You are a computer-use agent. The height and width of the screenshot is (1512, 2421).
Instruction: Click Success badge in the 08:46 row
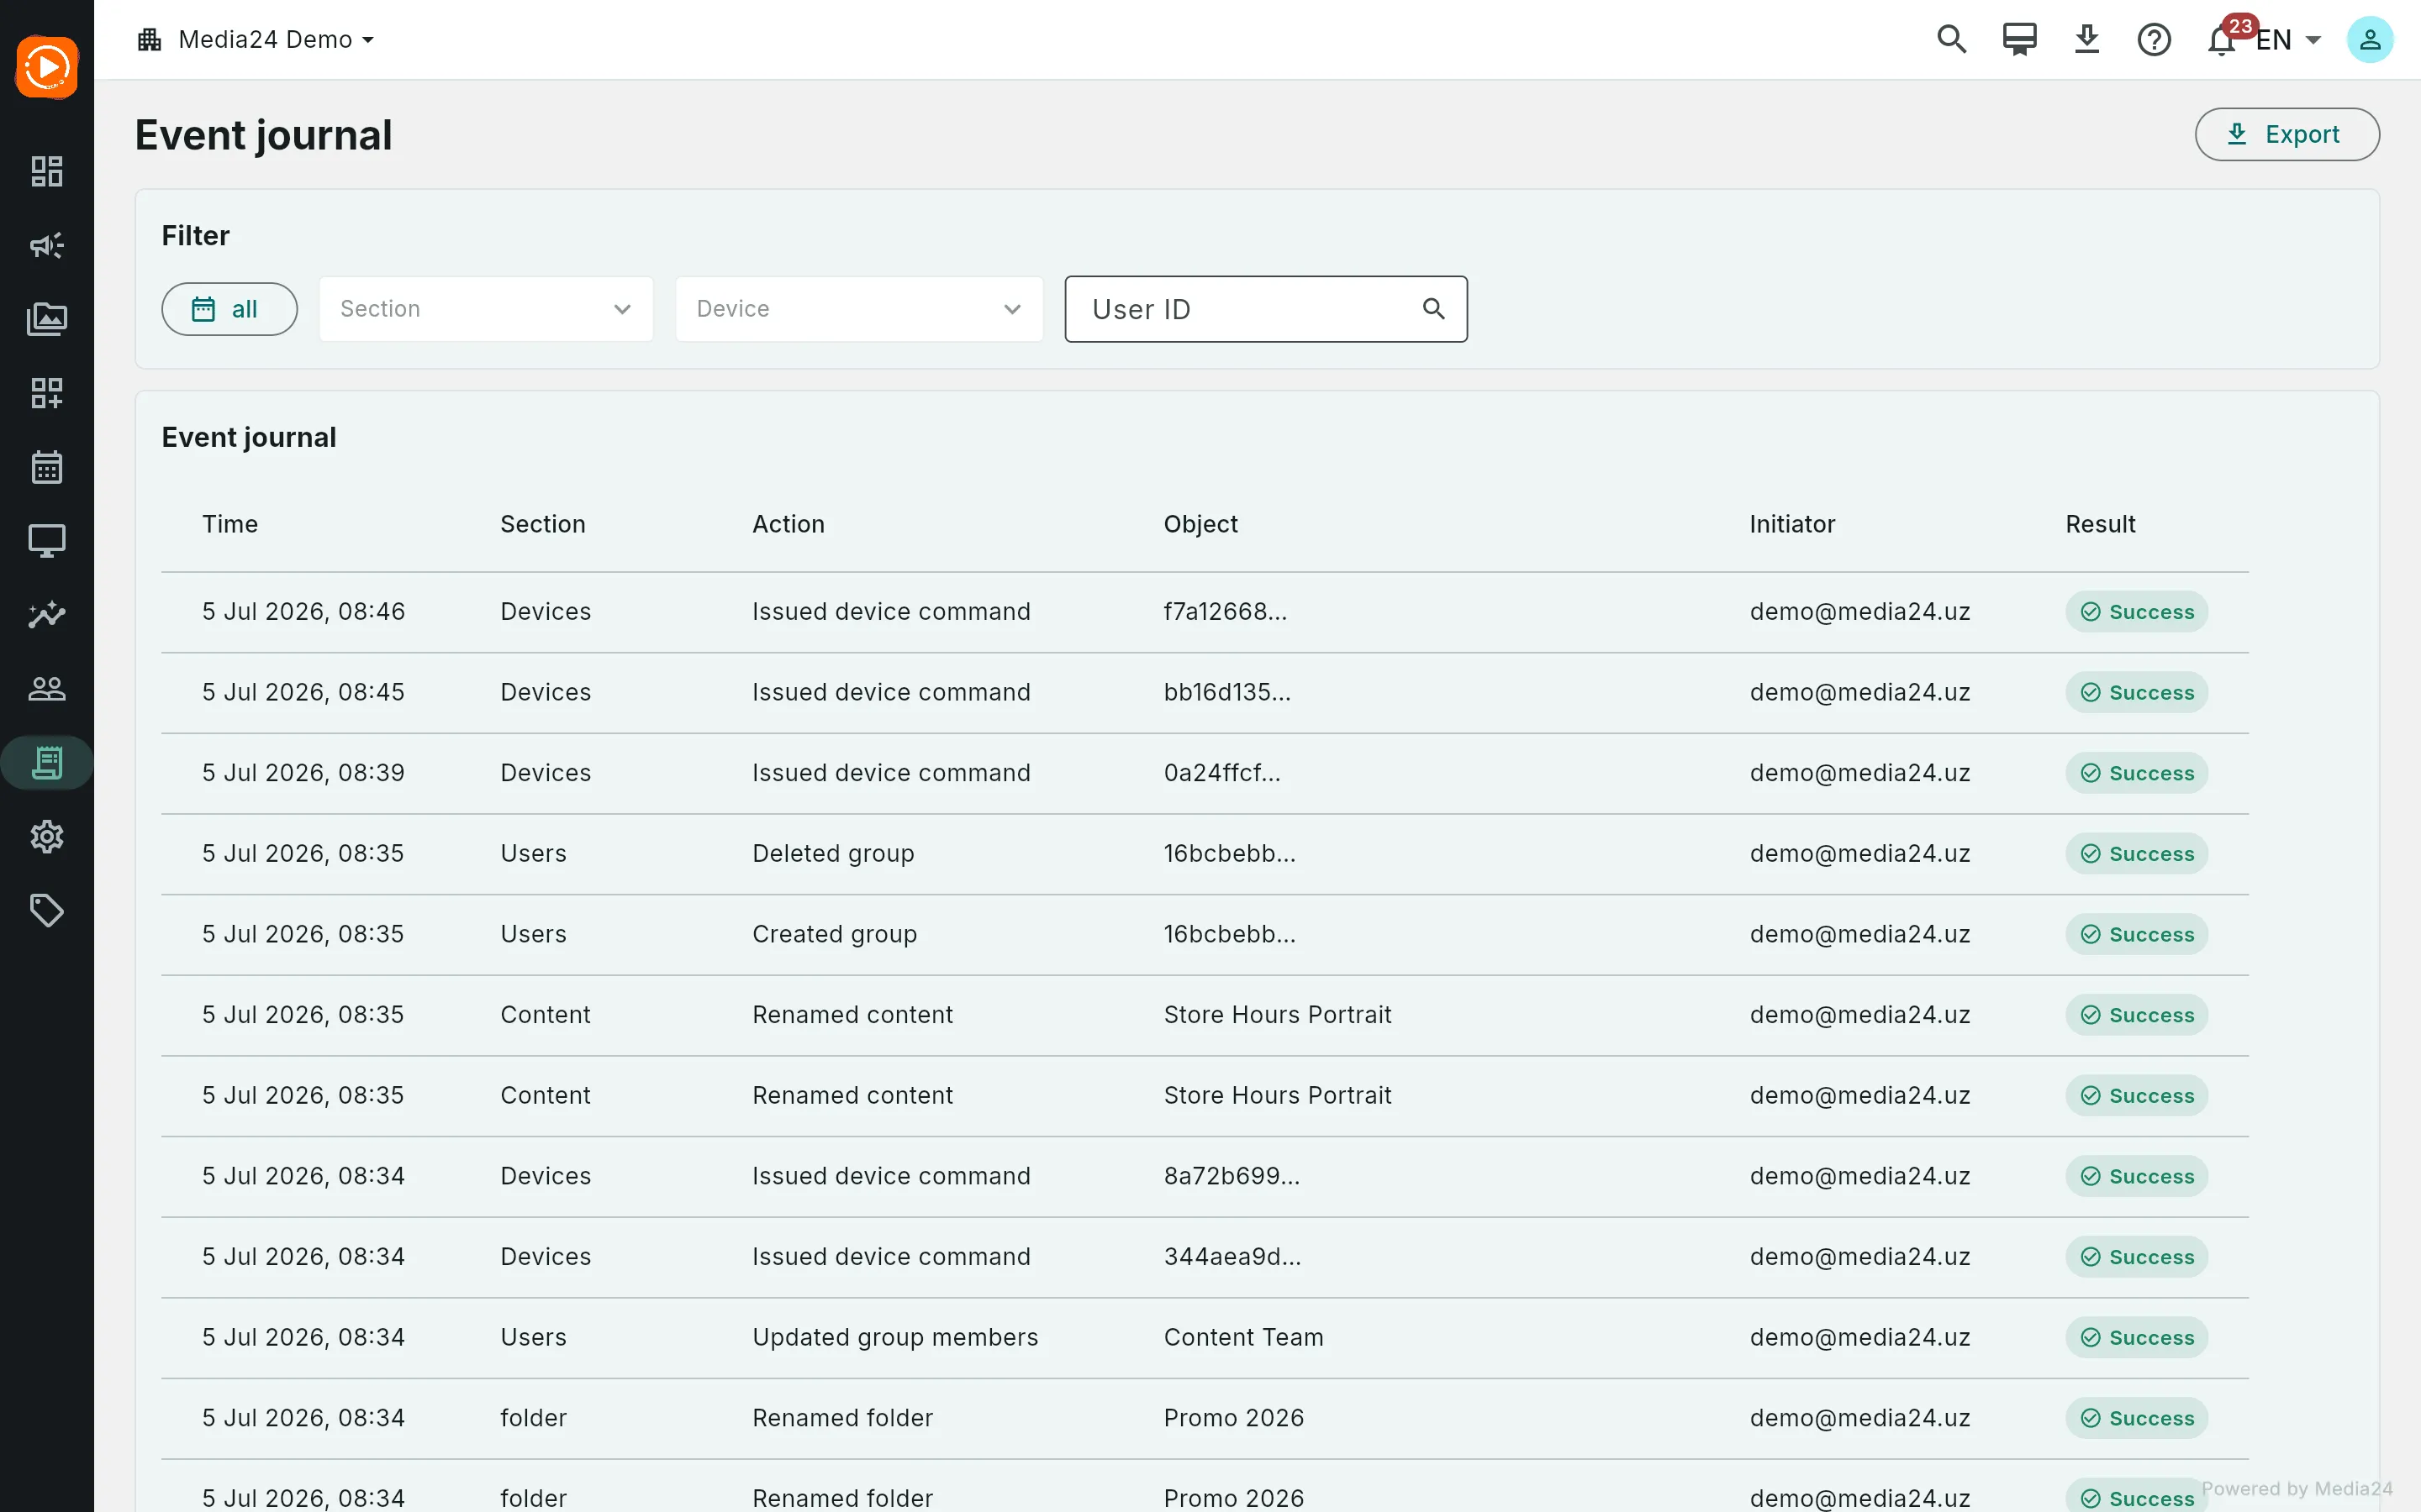[2137, 611]
